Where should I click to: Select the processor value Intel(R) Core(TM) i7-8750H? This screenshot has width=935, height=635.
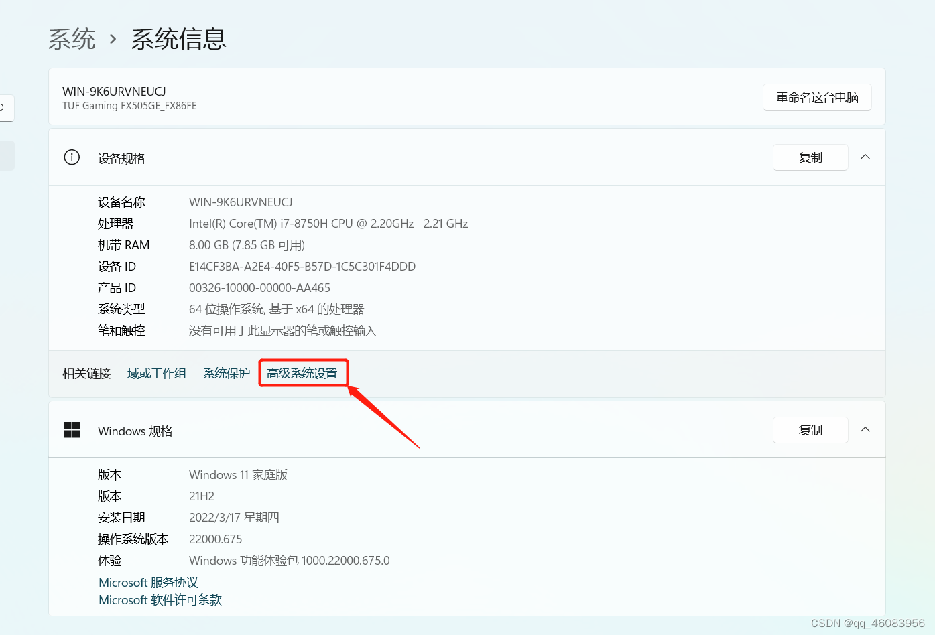[x=328, y=224]
